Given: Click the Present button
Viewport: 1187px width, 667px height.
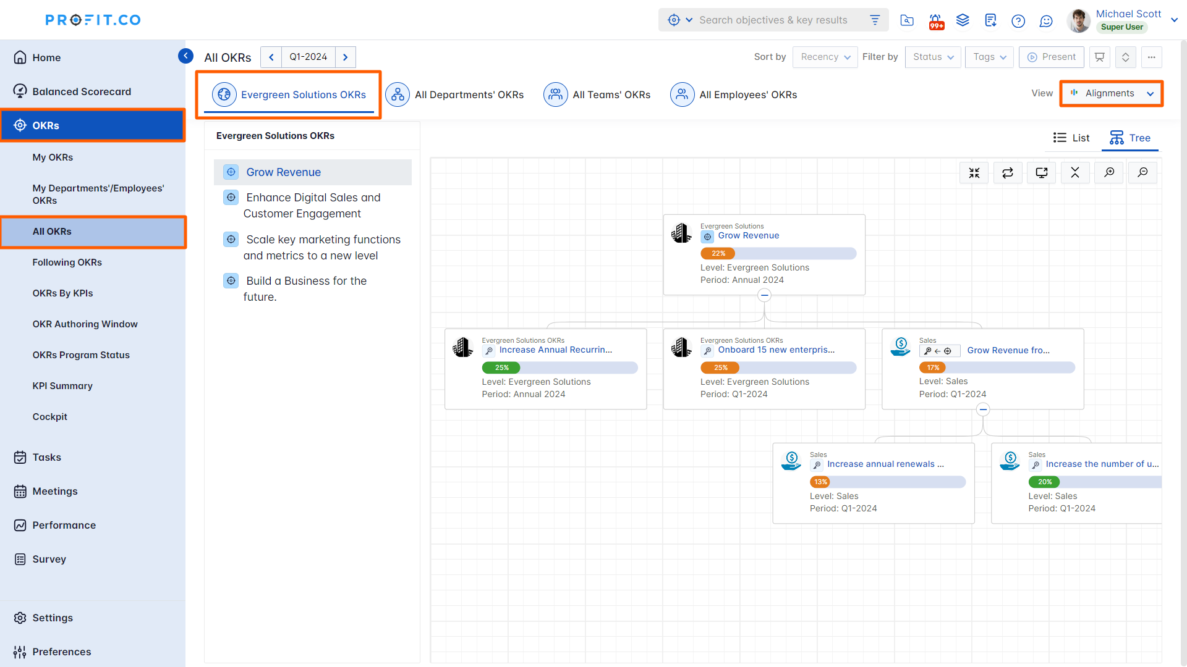Looking at the screenshot, I should (x=1051, y=57).
